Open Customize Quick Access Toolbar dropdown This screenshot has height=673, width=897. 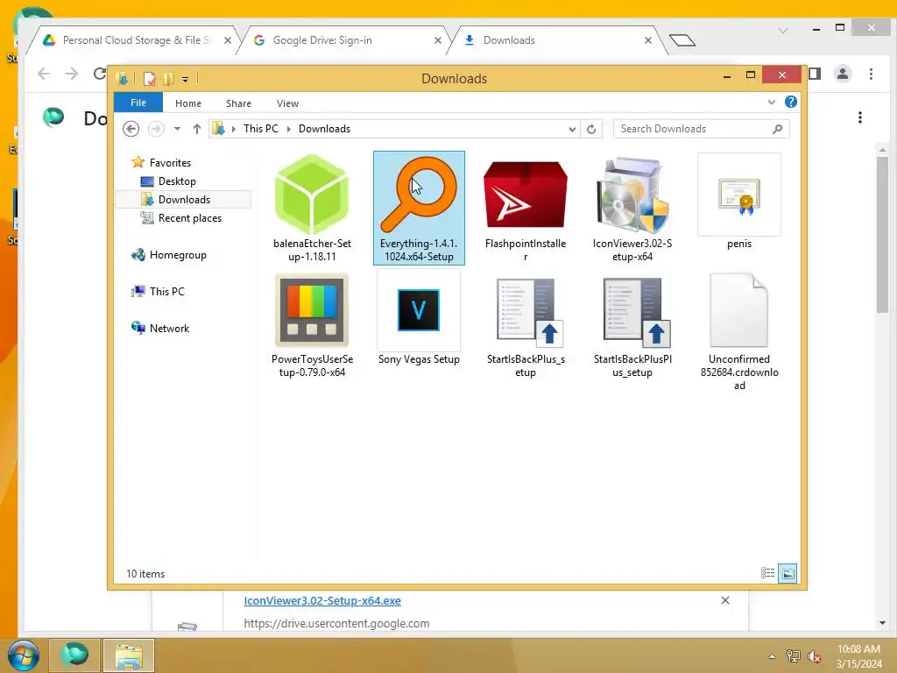[186, 79]
